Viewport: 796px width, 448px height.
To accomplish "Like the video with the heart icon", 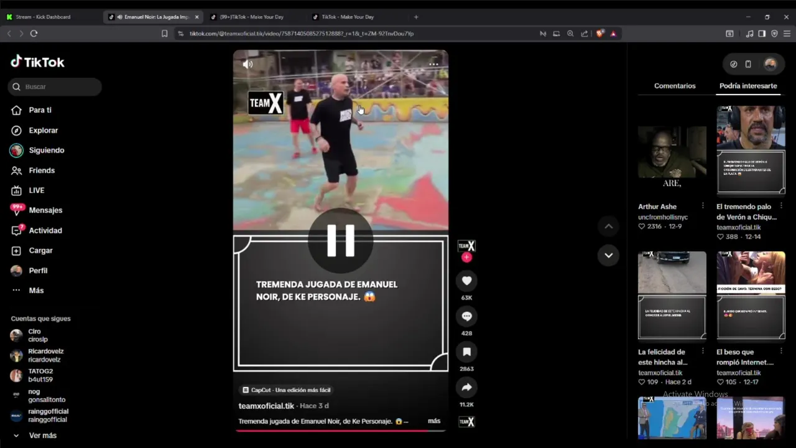I will click(x=466, y=281).
